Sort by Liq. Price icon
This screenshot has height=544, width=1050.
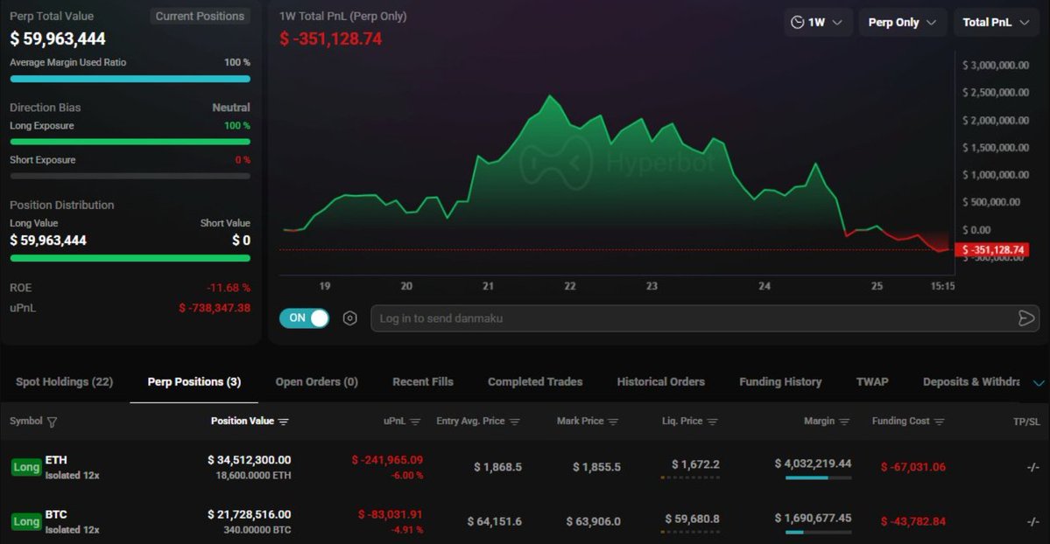tap(713, 422)
